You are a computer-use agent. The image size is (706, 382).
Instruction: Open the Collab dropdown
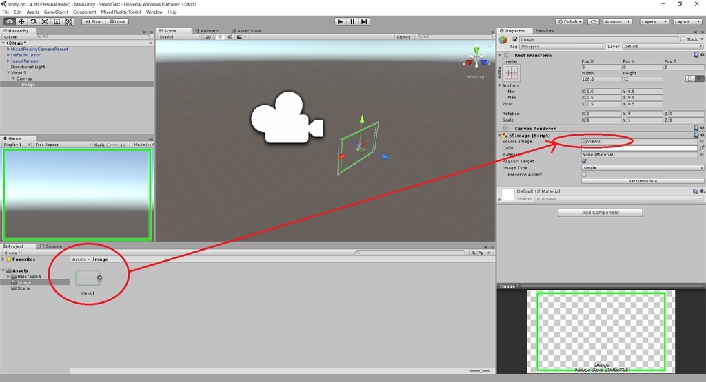pos(570,21)
